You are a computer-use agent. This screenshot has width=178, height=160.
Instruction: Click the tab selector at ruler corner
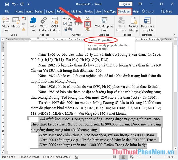[3, 39]
